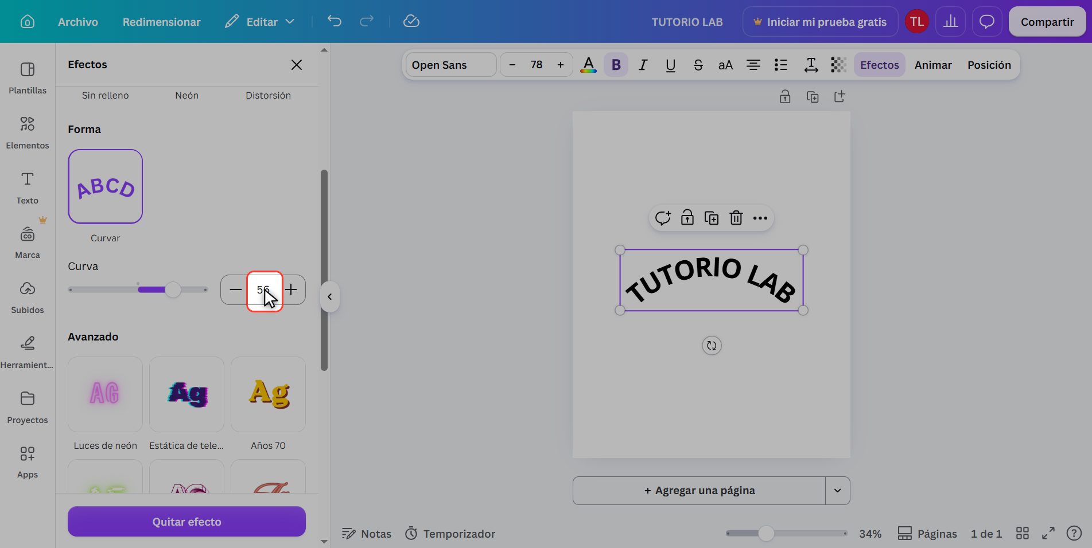Decrease curve value with minus
This screenshot has height=548, width=1092.
pos(235,289)
